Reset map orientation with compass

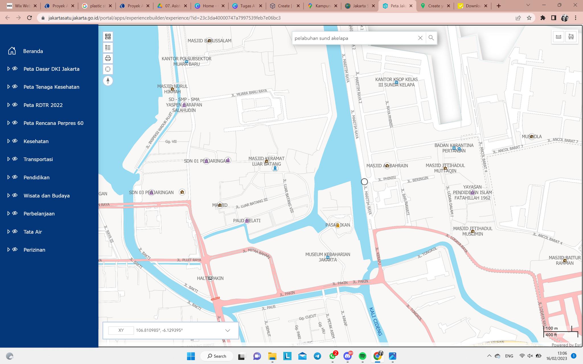pyautogui.click(x=108, y=81)
